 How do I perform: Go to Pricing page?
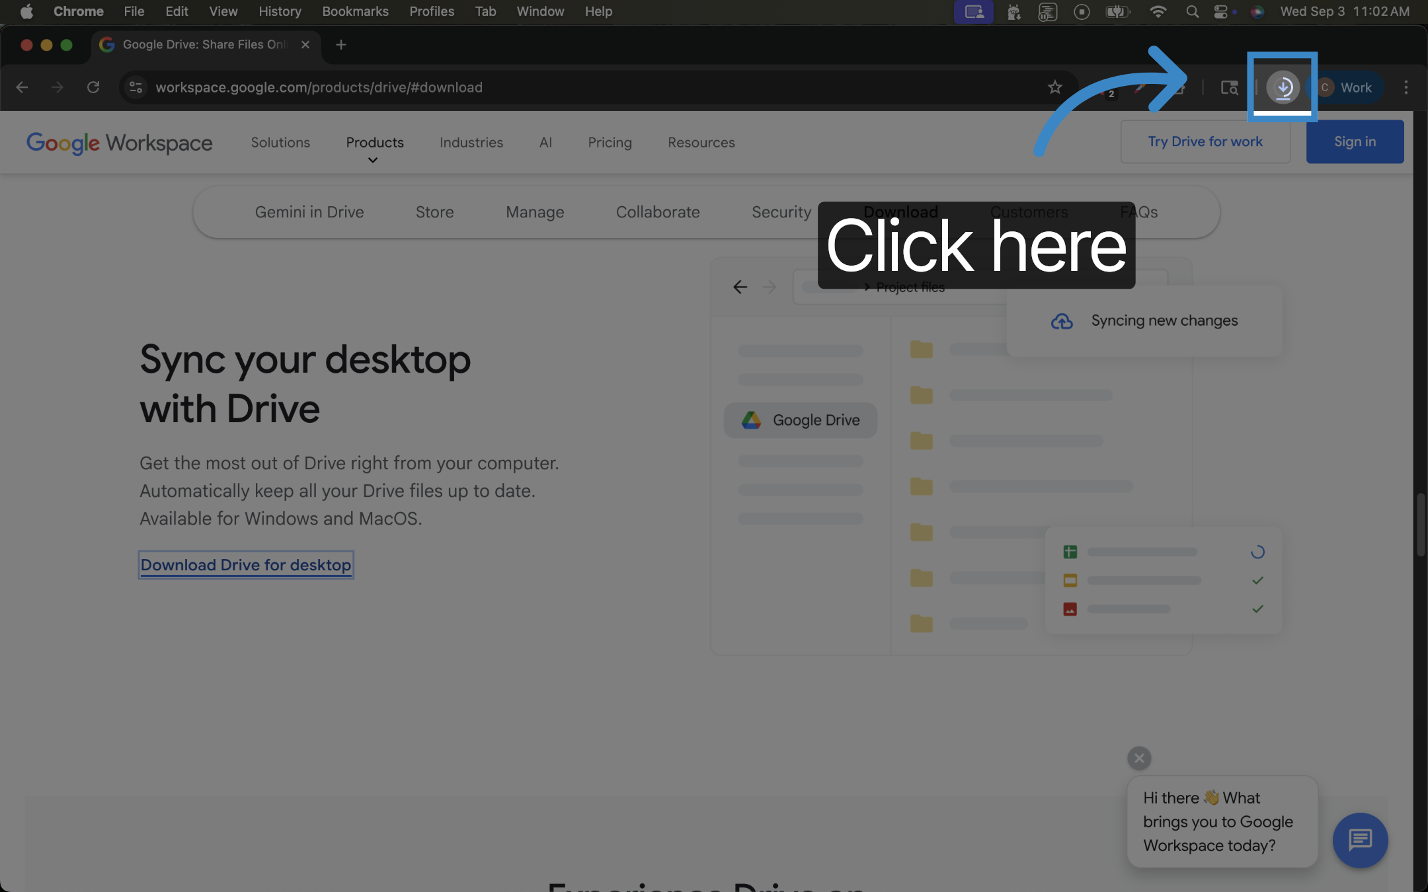pyautogui.click(x=610, y=142)
